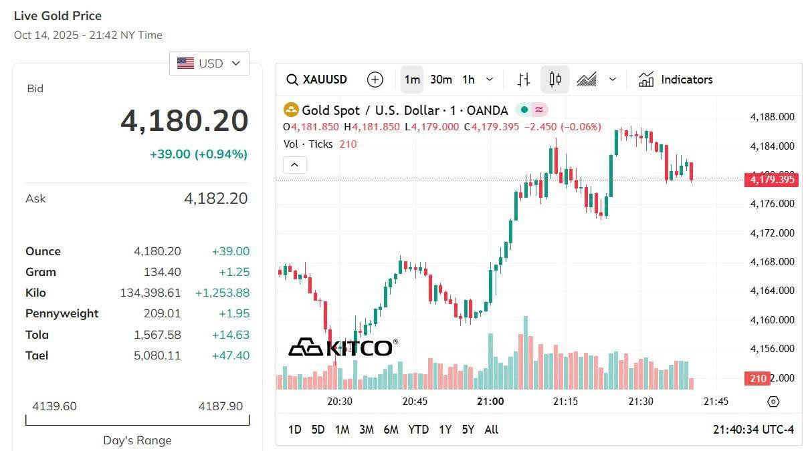Click the red current price label 4,179.395
The image size is (806, 451).
[x=771, y=180]
